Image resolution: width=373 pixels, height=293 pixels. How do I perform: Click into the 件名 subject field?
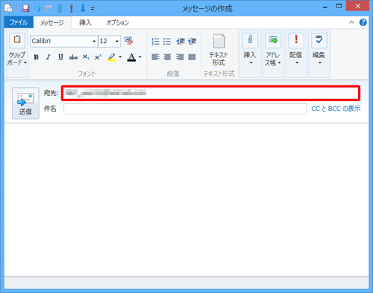click(x=185, y=109)
